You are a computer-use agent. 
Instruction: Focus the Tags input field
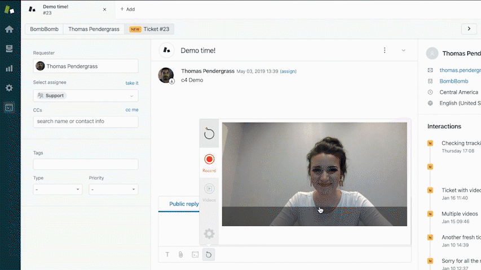tap(86, 164)
